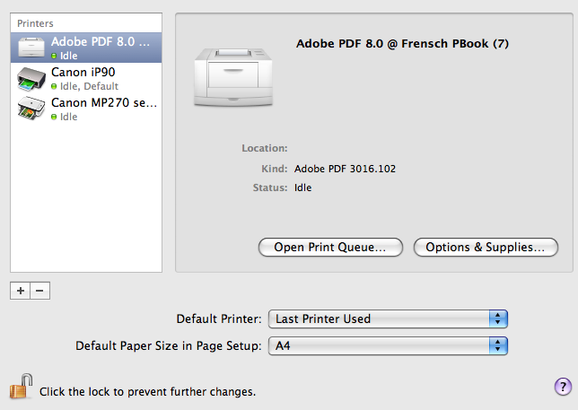Open help with the question mark button
578x410 pixels.
pos(562,387)
